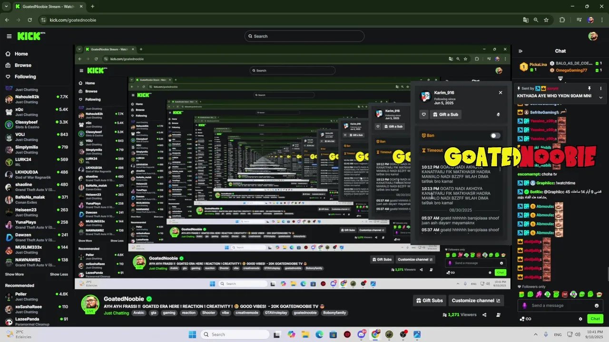
Task: Collapse the chat panel with the arrow icon
Action: click(x=521, y=51)
